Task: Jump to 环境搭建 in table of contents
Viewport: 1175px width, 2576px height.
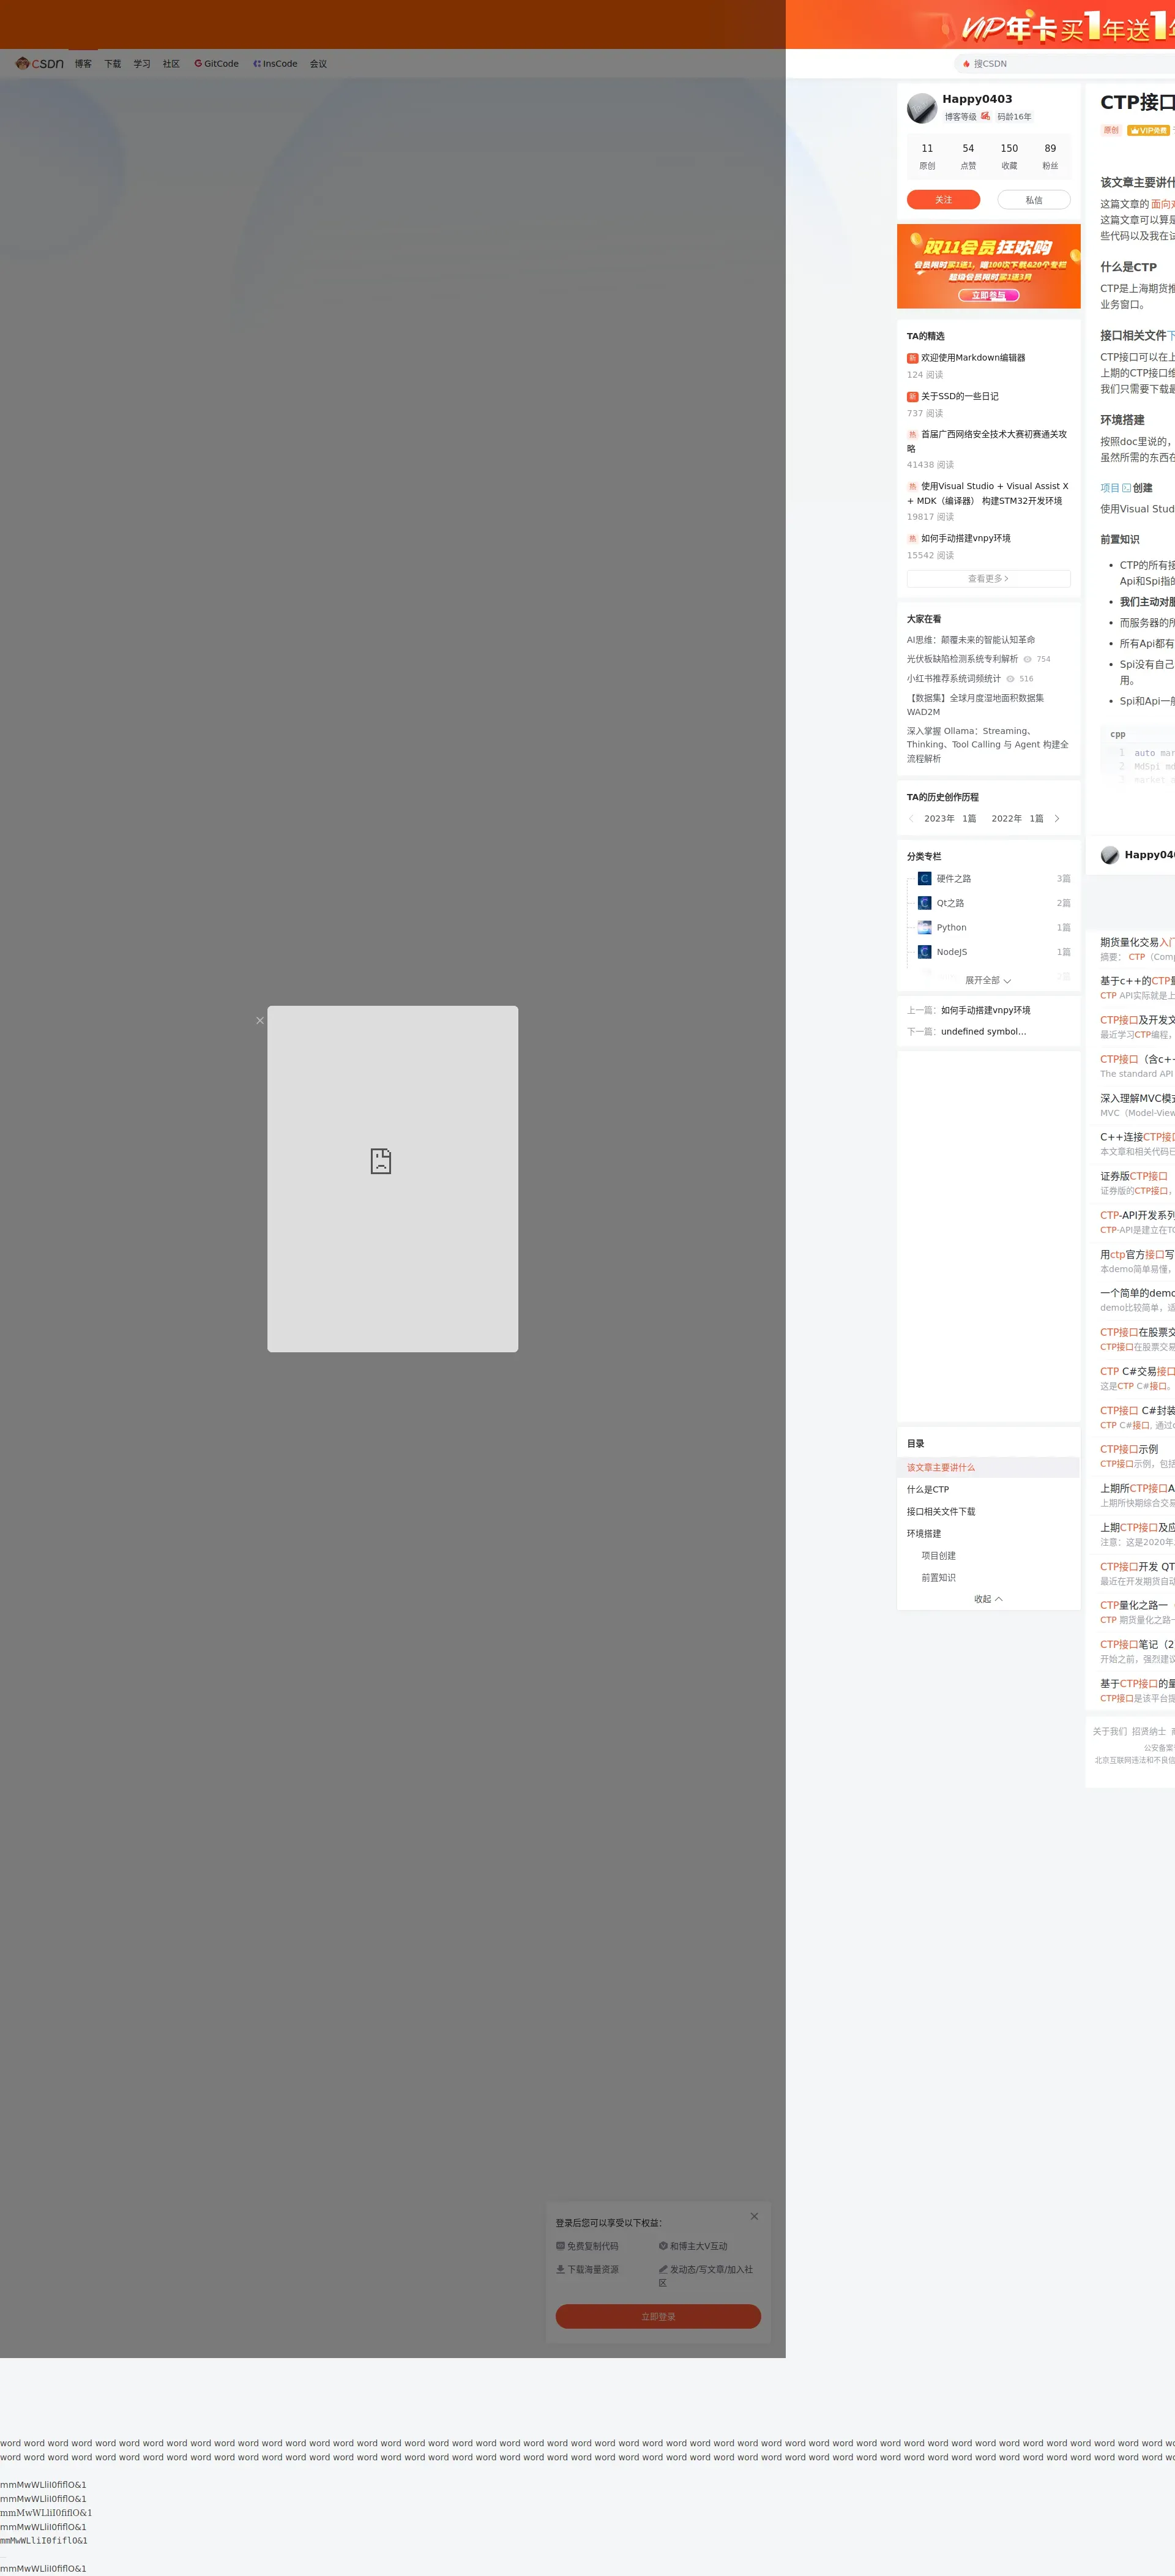Action: pos(924,1533)
